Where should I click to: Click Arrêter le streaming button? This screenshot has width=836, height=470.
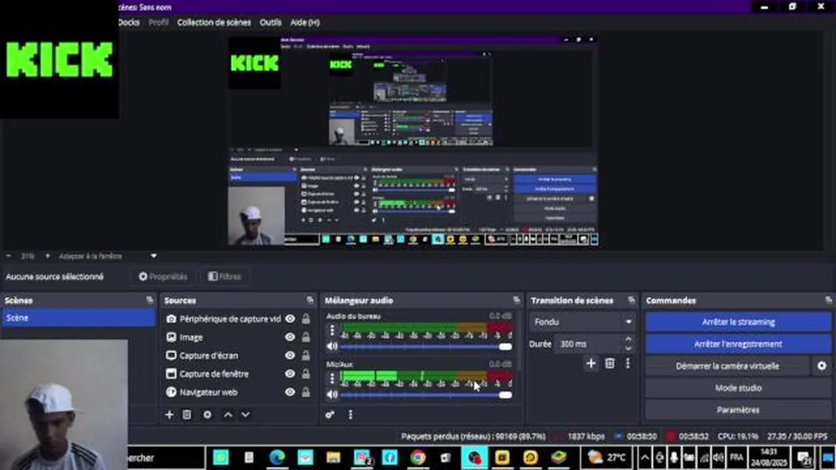point(738,322)
